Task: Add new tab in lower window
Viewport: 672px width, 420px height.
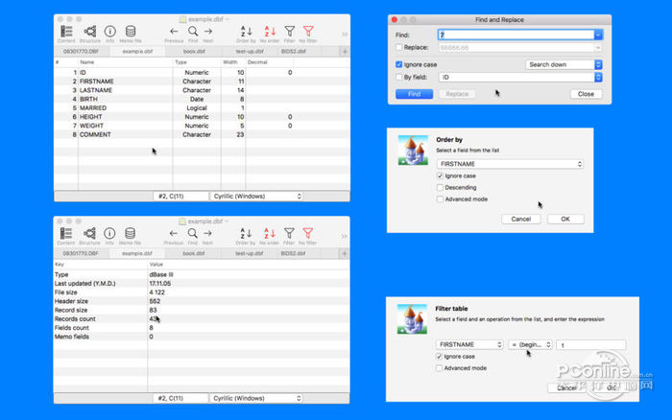Action: point(344,253)
